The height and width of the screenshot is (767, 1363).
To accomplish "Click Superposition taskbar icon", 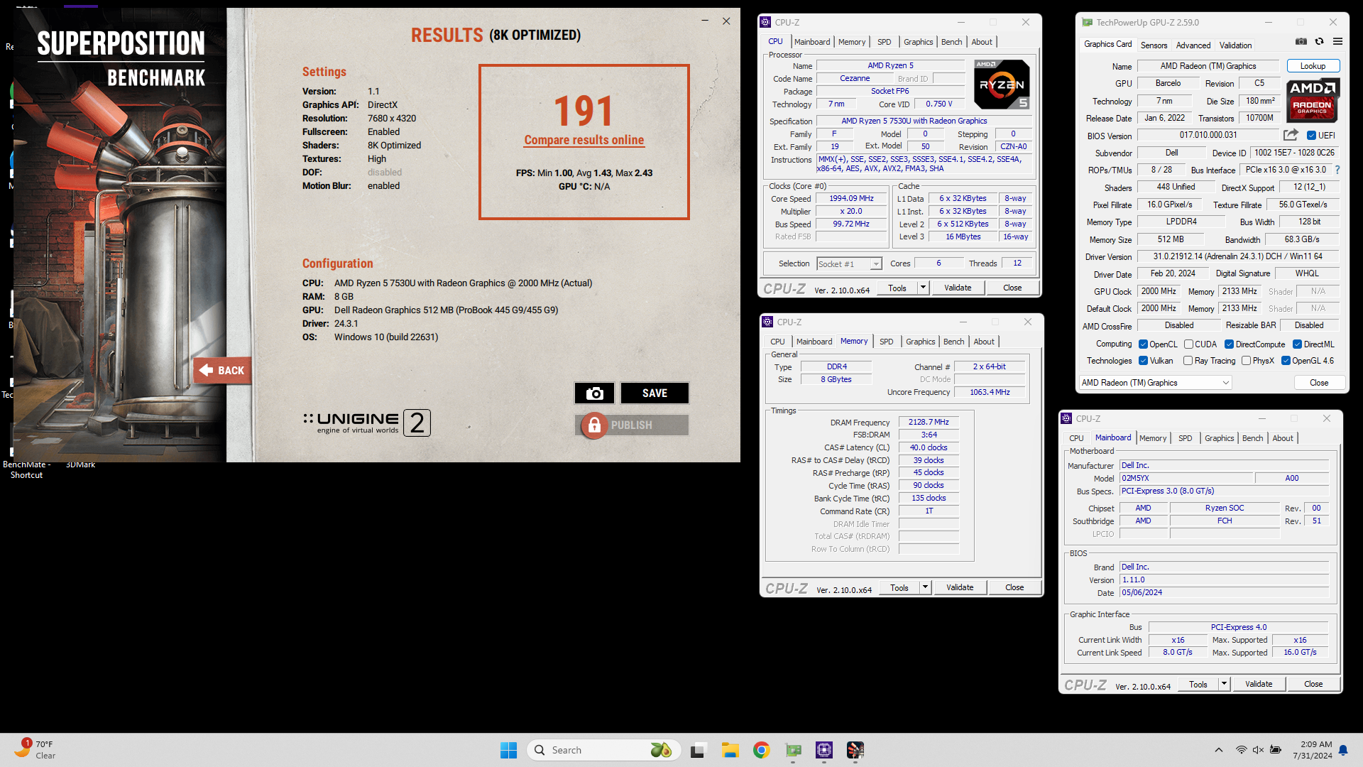I will click(x=855, y=750).
